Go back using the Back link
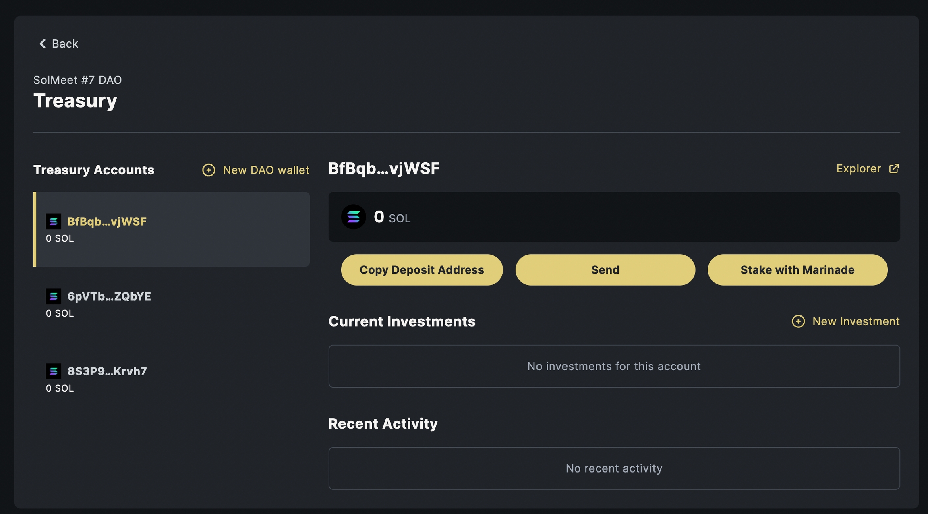This screenshot has height=514, width=928. [x=65, y=44]
